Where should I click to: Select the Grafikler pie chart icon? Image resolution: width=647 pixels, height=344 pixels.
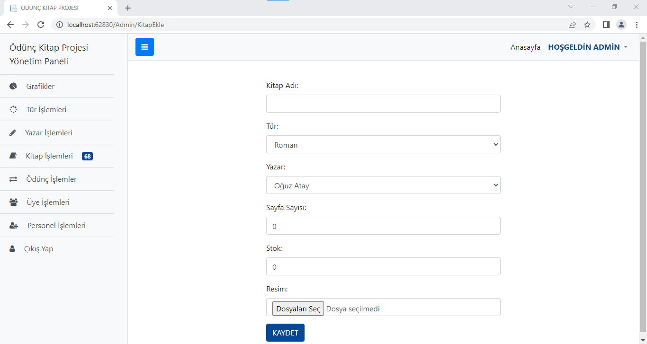click(12, 86)
